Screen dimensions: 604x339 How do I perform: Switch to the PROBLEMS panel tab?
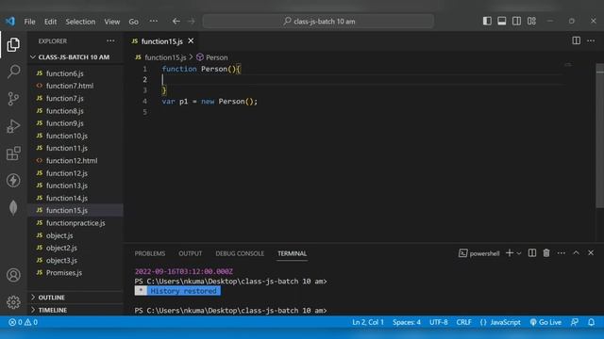(150, 253)
